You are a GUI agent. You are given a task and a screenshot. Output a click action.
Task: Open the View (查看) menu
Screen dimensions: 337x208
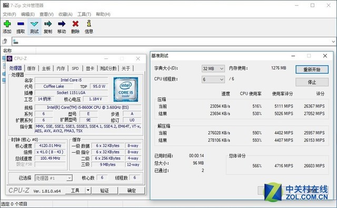[x=46, y=14]
